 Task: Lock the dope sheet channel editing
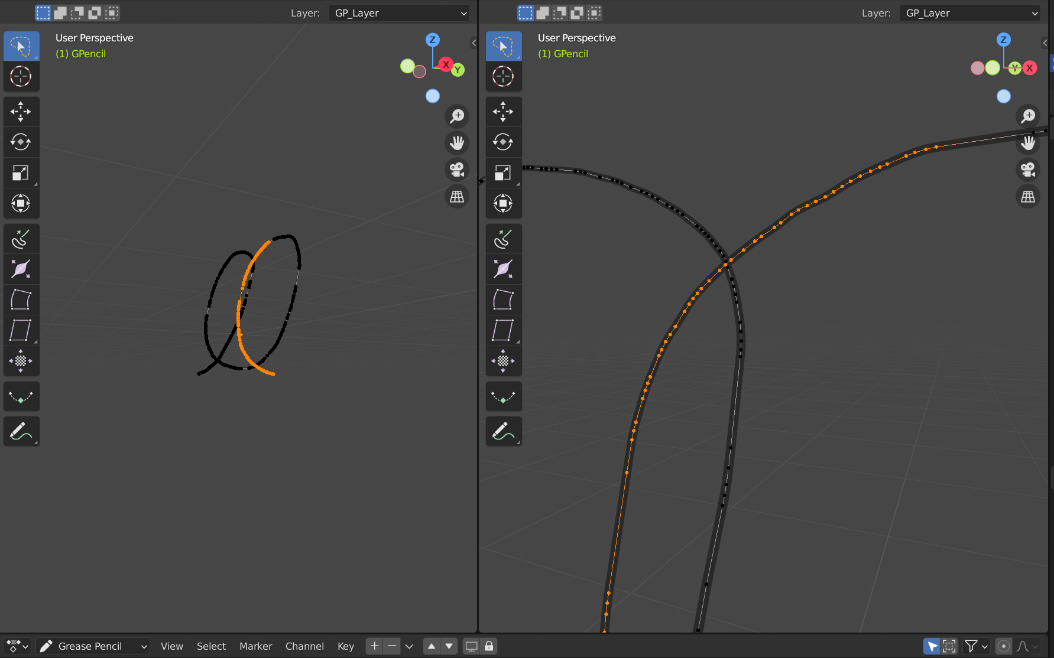click(488, 646)
